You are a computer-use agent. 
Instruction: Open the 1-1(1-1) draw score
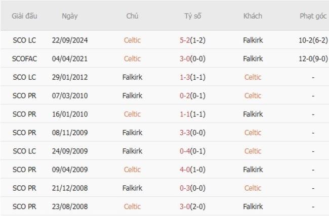click(x=192, y=114)
